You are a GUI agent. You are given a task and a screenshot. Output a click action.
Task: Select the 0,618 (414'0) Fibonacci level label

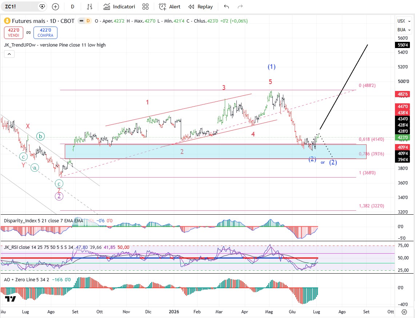click(371, 139)
